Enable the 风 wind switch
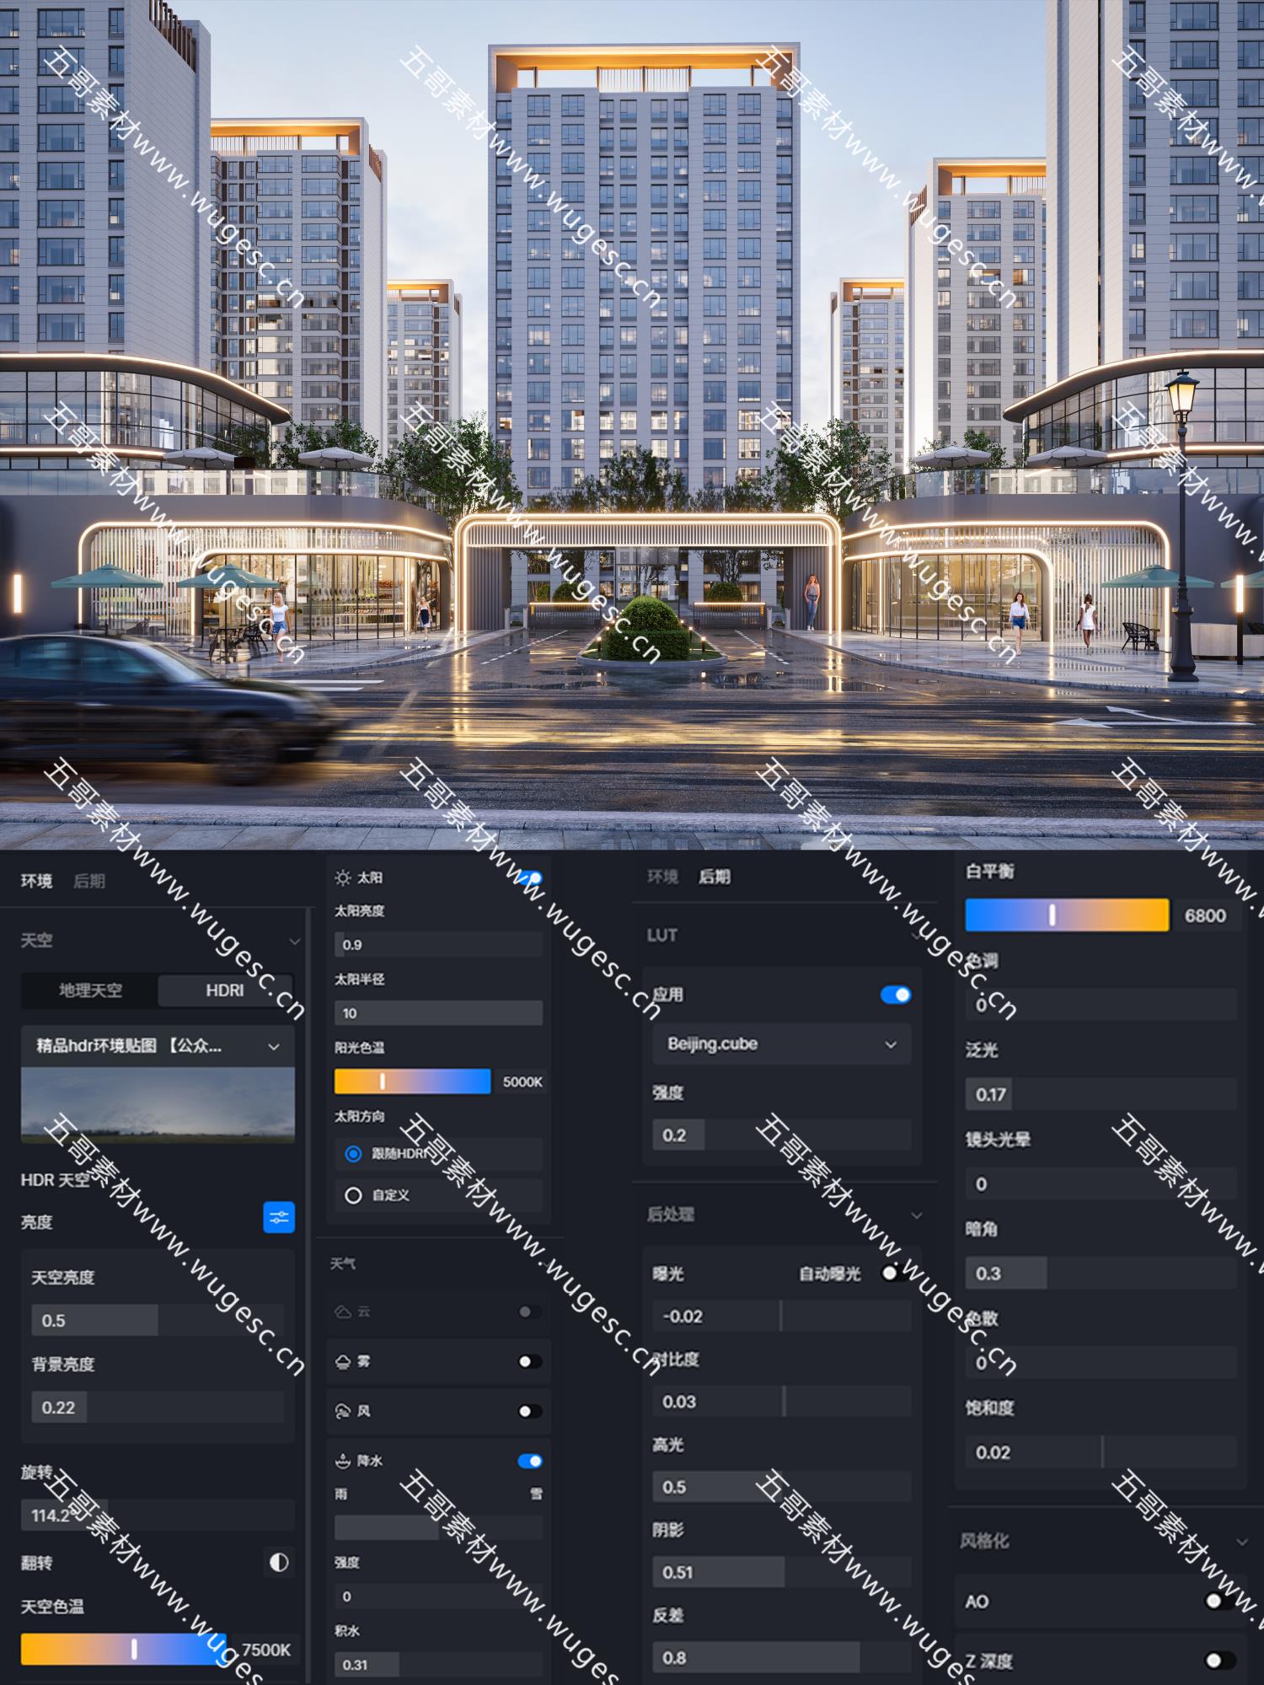 [530, 1411]
